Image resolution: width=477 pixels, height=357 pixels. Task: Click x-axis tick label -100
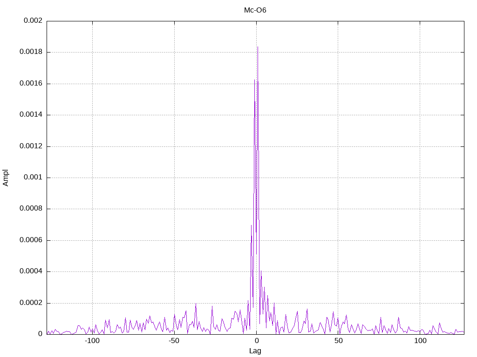92,341
